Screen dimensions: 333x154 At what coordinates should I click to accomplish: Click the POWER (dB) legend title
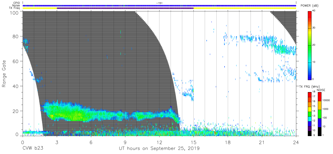pyautogui.click(x=309, y=6)
